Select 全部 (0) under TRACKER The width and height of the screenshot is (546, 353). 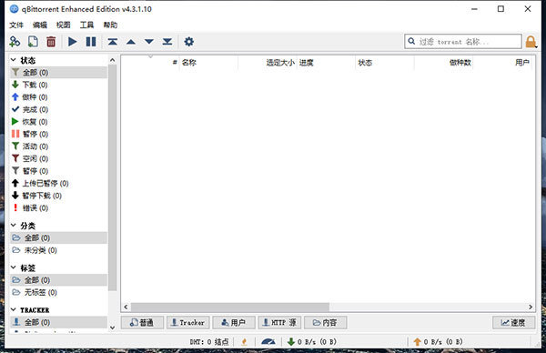58,322
